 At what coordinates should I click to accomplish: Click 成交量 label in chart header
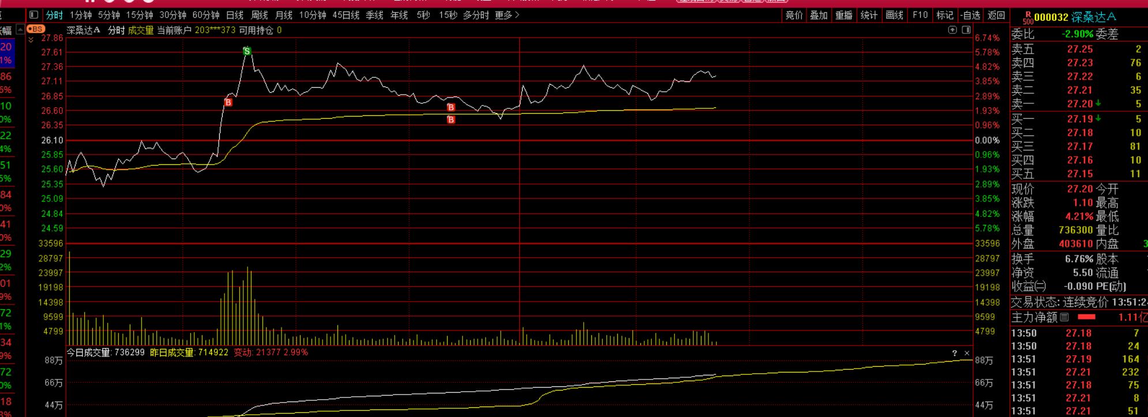[141, 30]
